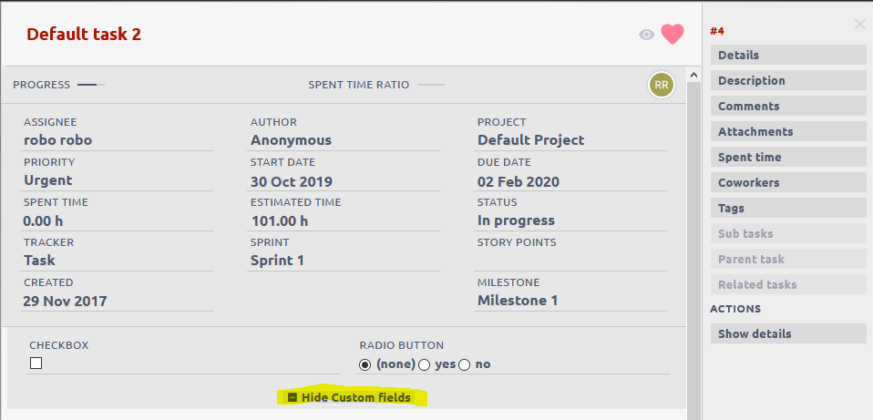Click the Progress bar indicator

(x=90, y=85)
